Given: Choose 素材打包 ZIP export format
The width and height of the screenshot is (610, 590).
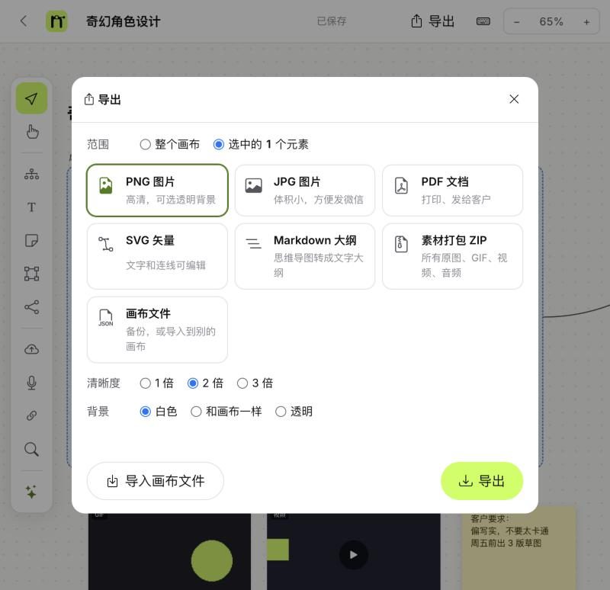Looking at the screenshot, I should coord(452,256).
